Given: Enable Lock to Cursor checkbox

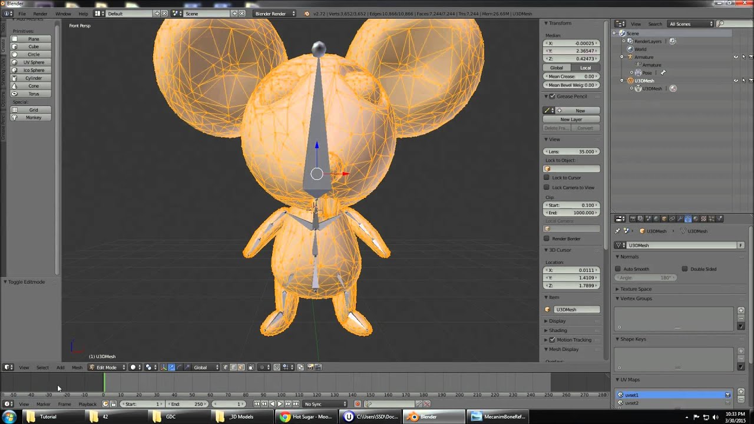Looking at the screenshot, I should [547, 177].
